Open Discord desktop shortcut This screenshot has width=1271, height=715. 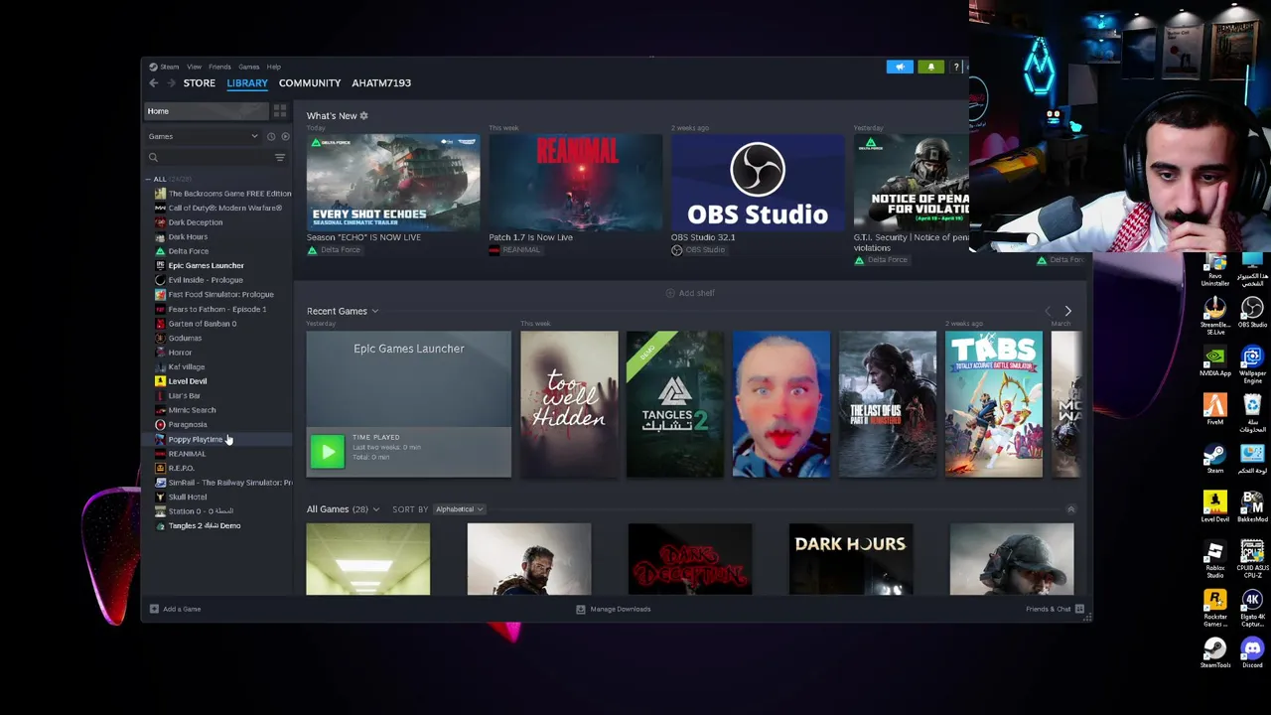[1251, 651]
